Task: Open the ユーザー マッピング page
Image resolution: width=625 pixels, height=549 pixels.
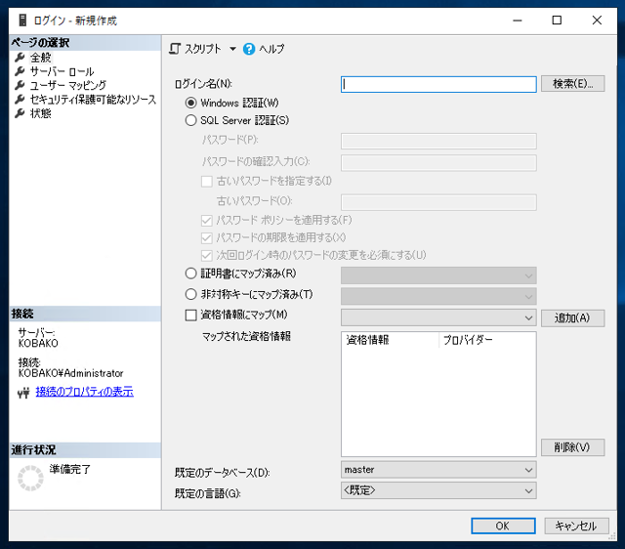Action: [x=68, y=85]
